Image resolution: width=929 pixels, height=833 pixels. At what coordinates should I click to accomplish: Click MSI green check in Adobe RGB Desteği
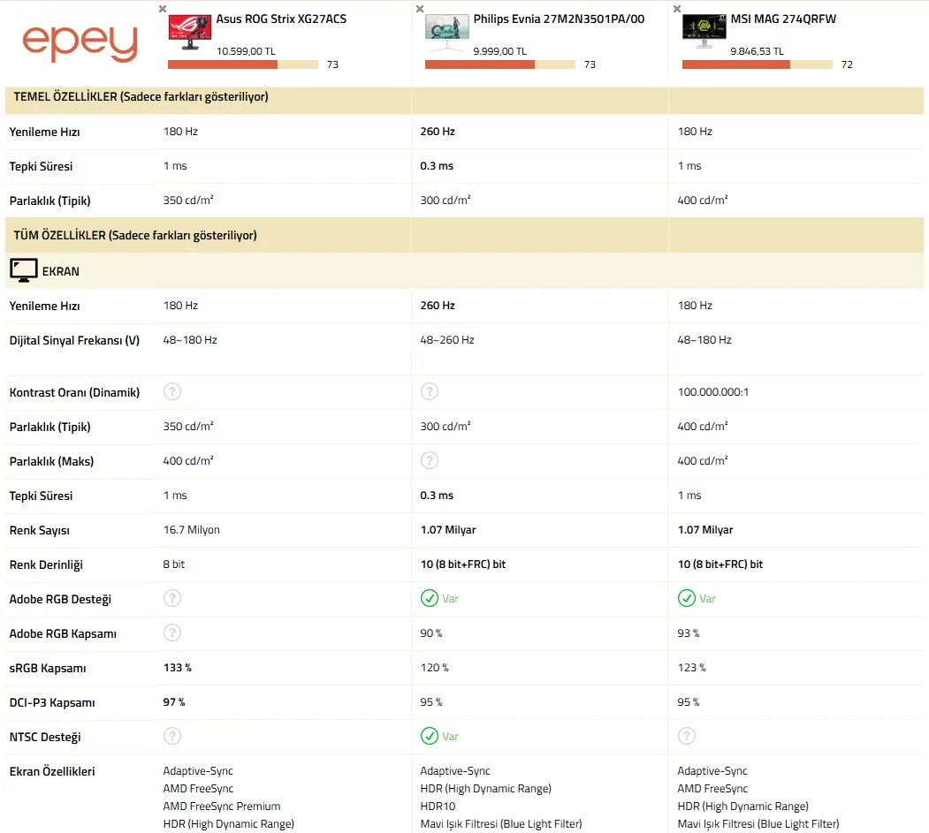pyautogui.click(x=687, y=599)
